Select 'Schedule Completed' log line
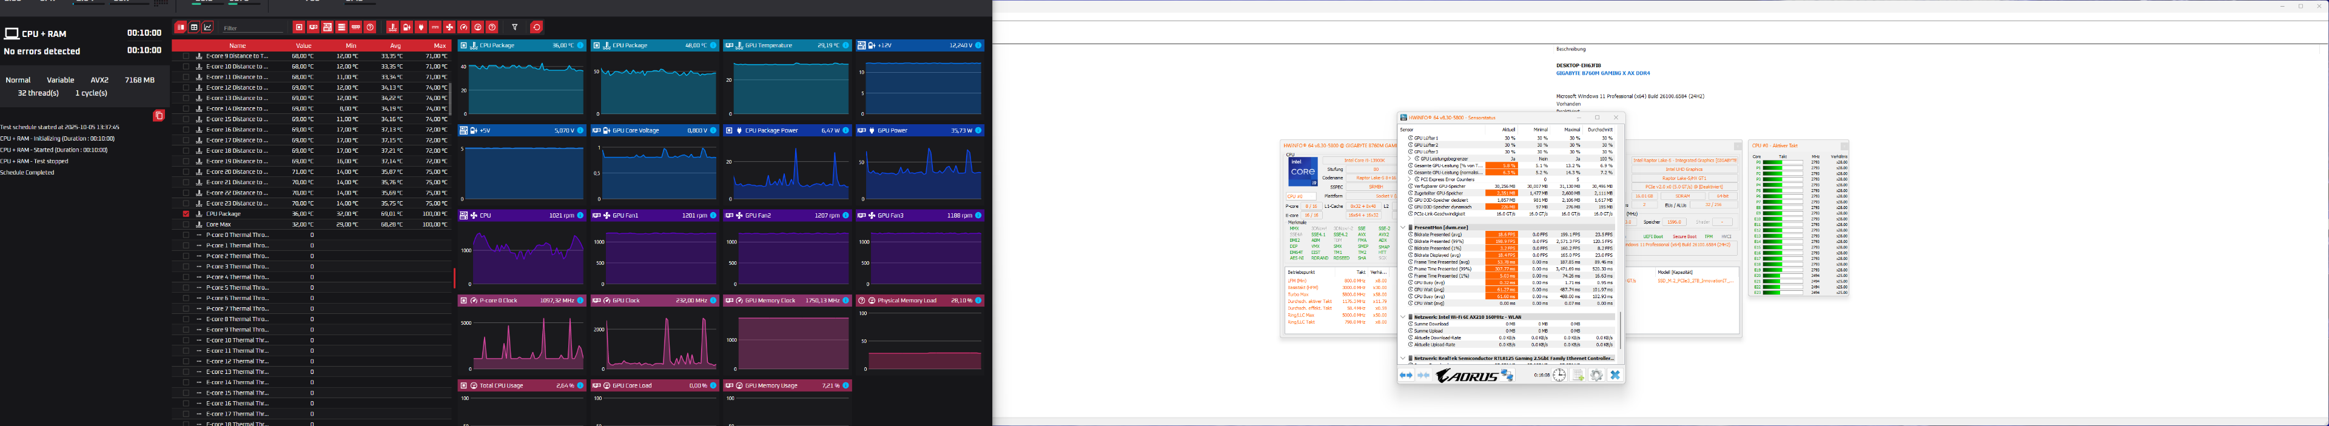2329x426 pixels. pyautogui.click(x=28, y=172)
